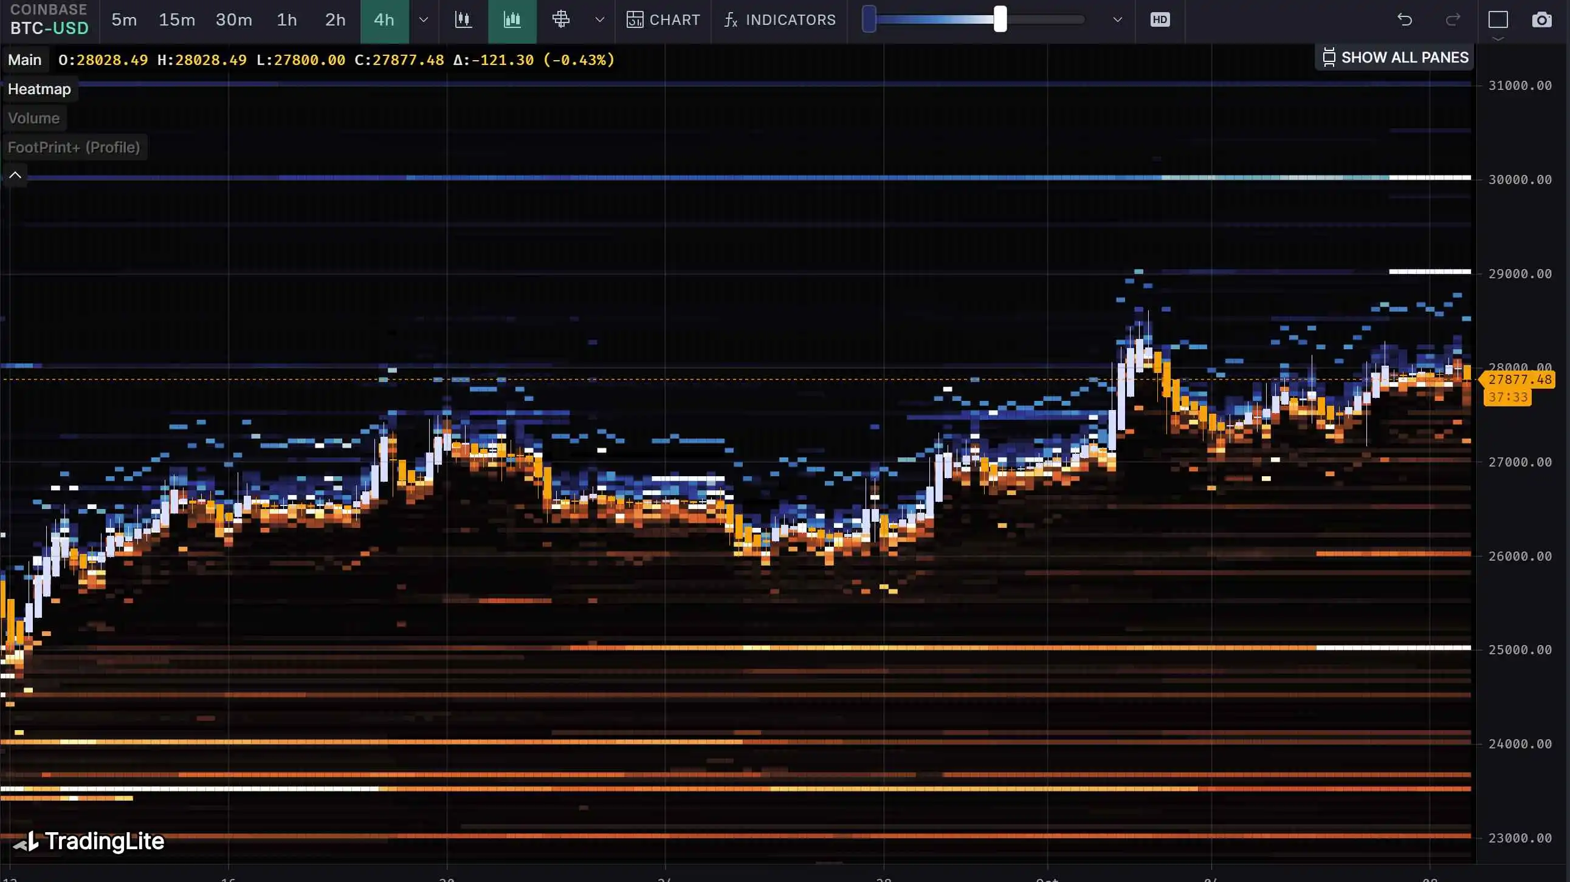1570x882 pixels.
Task: Take a screenshot with the camera icon
Action: (1541, 20)
